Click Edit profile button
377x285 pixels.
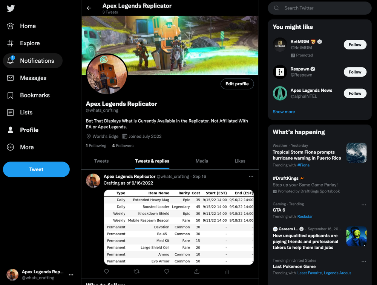pyautogui.click(x=237, y=84)
